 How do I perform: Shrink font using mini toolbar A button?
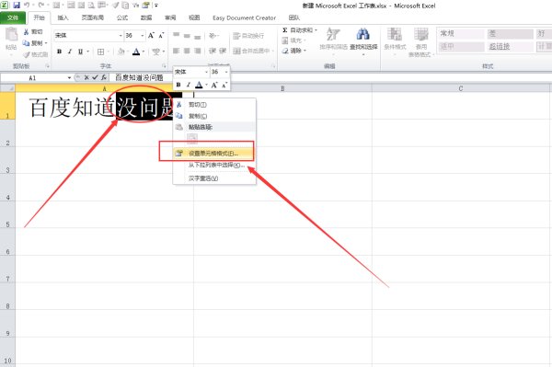point(224,85)
